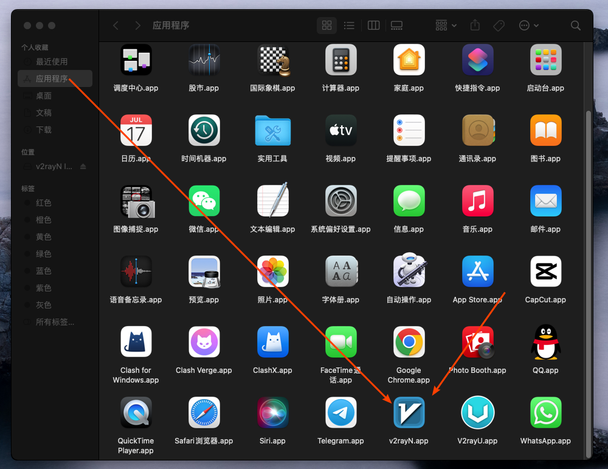Select the 提醒事项.app icon
The height and width of the screenshot is (469, 608).
pos(409,130)
